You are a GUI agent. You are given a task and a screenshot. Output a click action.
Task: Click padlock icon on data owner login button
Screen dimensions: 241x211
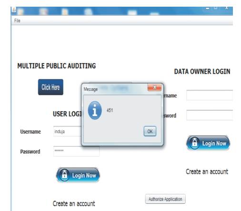195,143
